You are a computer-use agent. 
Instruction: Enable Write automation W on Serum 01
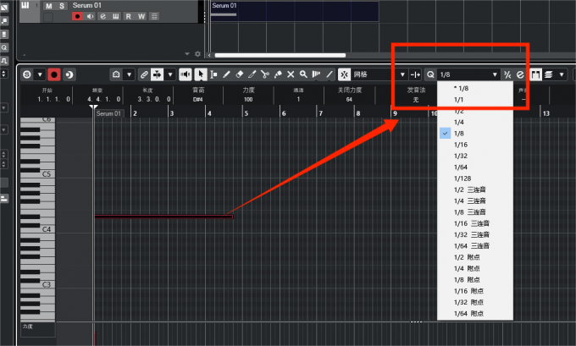tap(141, 17)
